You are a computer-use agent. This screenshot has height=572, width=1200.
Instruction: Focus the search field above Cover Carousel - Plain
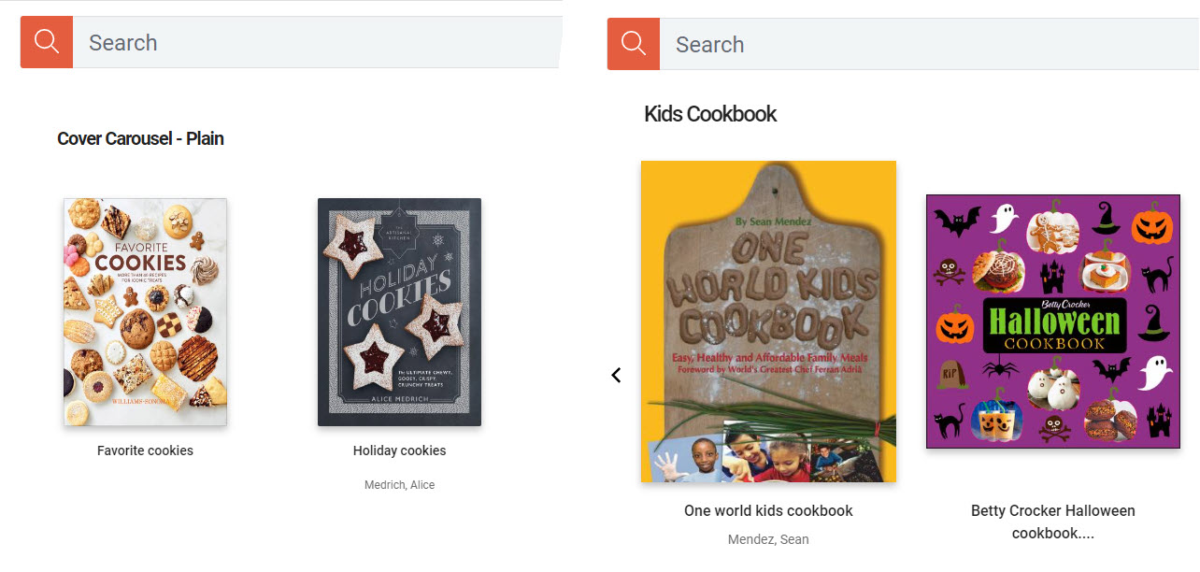317,42
